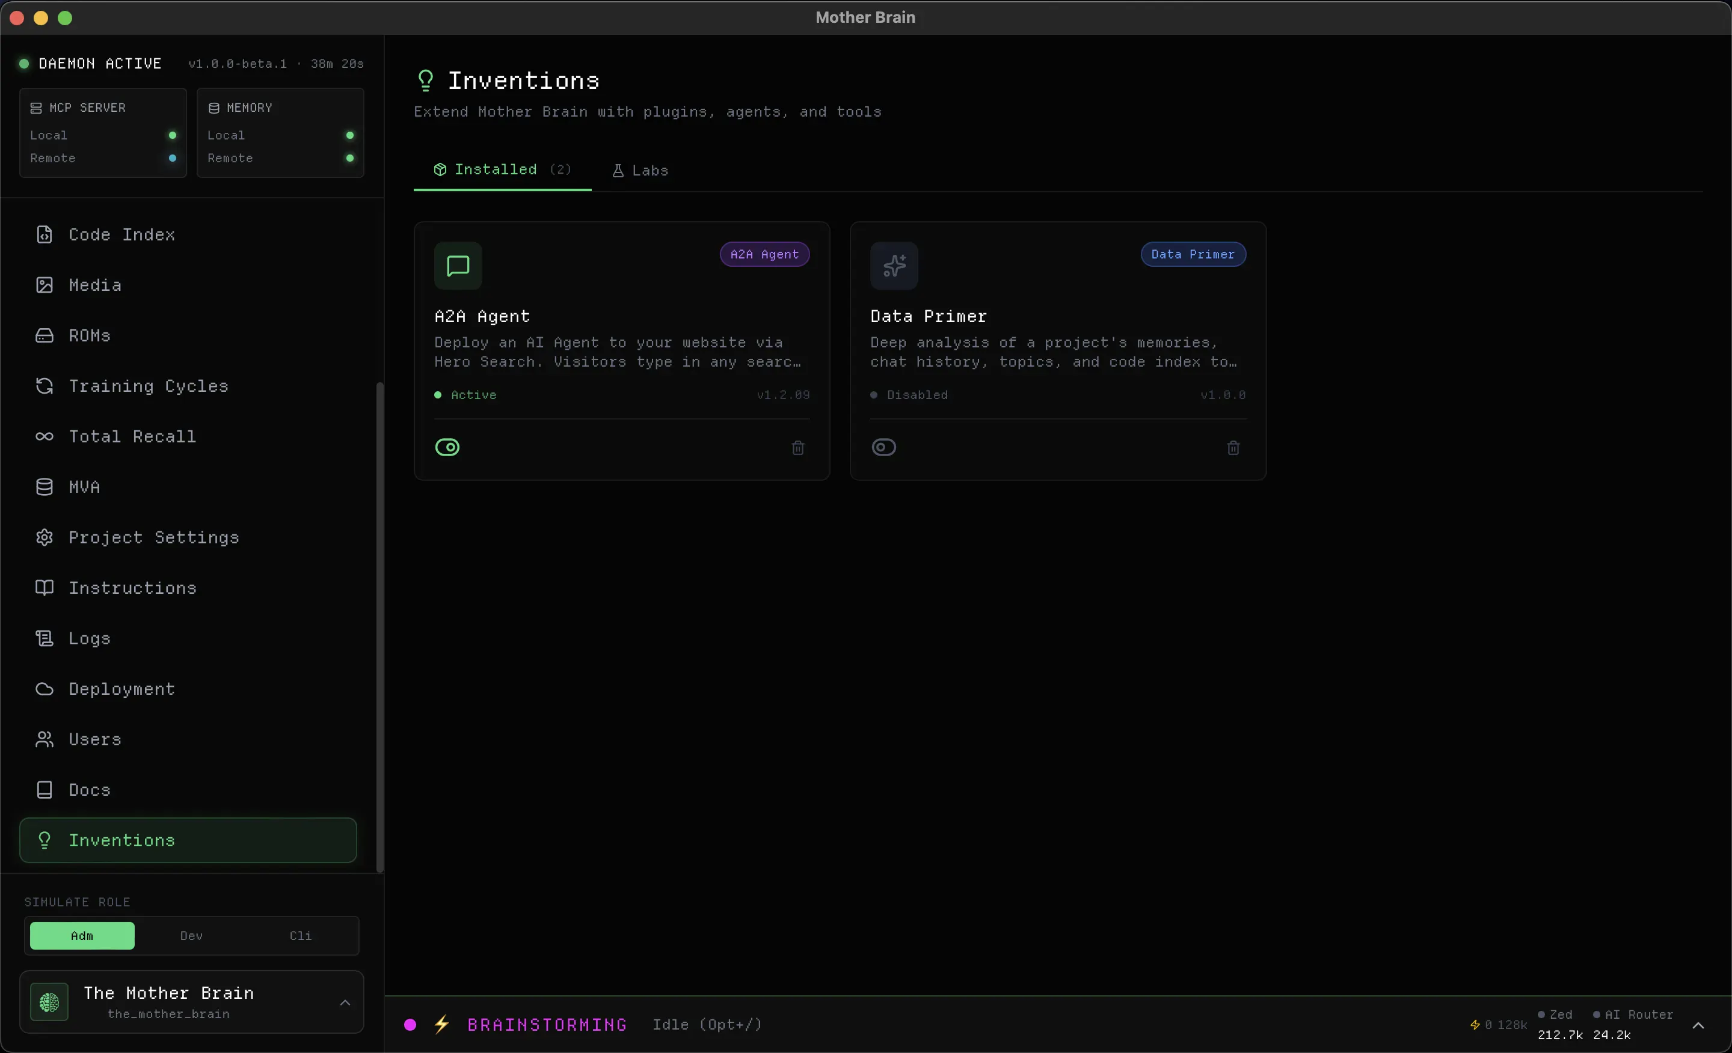
Task: Click the Deployment cloud icon
Action: [x=45, y=689]
